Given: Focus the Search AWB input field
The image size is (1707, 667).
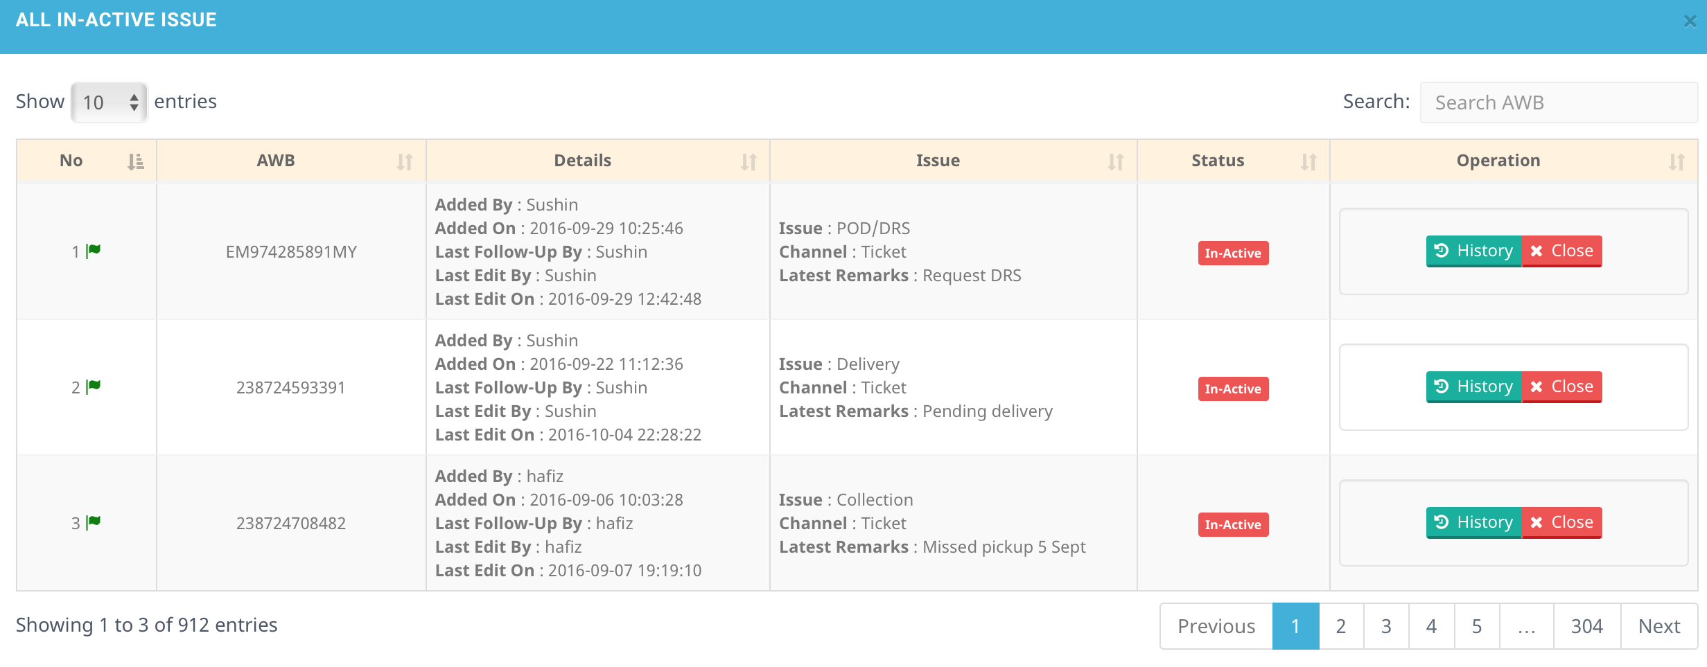Looking at the screenshot, I should pyautogui.click(x=1558, y=103).
